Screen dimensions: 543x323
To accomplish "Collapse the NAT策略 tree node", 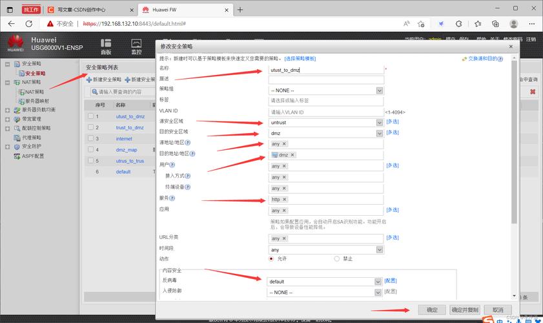I will (7, 83).
